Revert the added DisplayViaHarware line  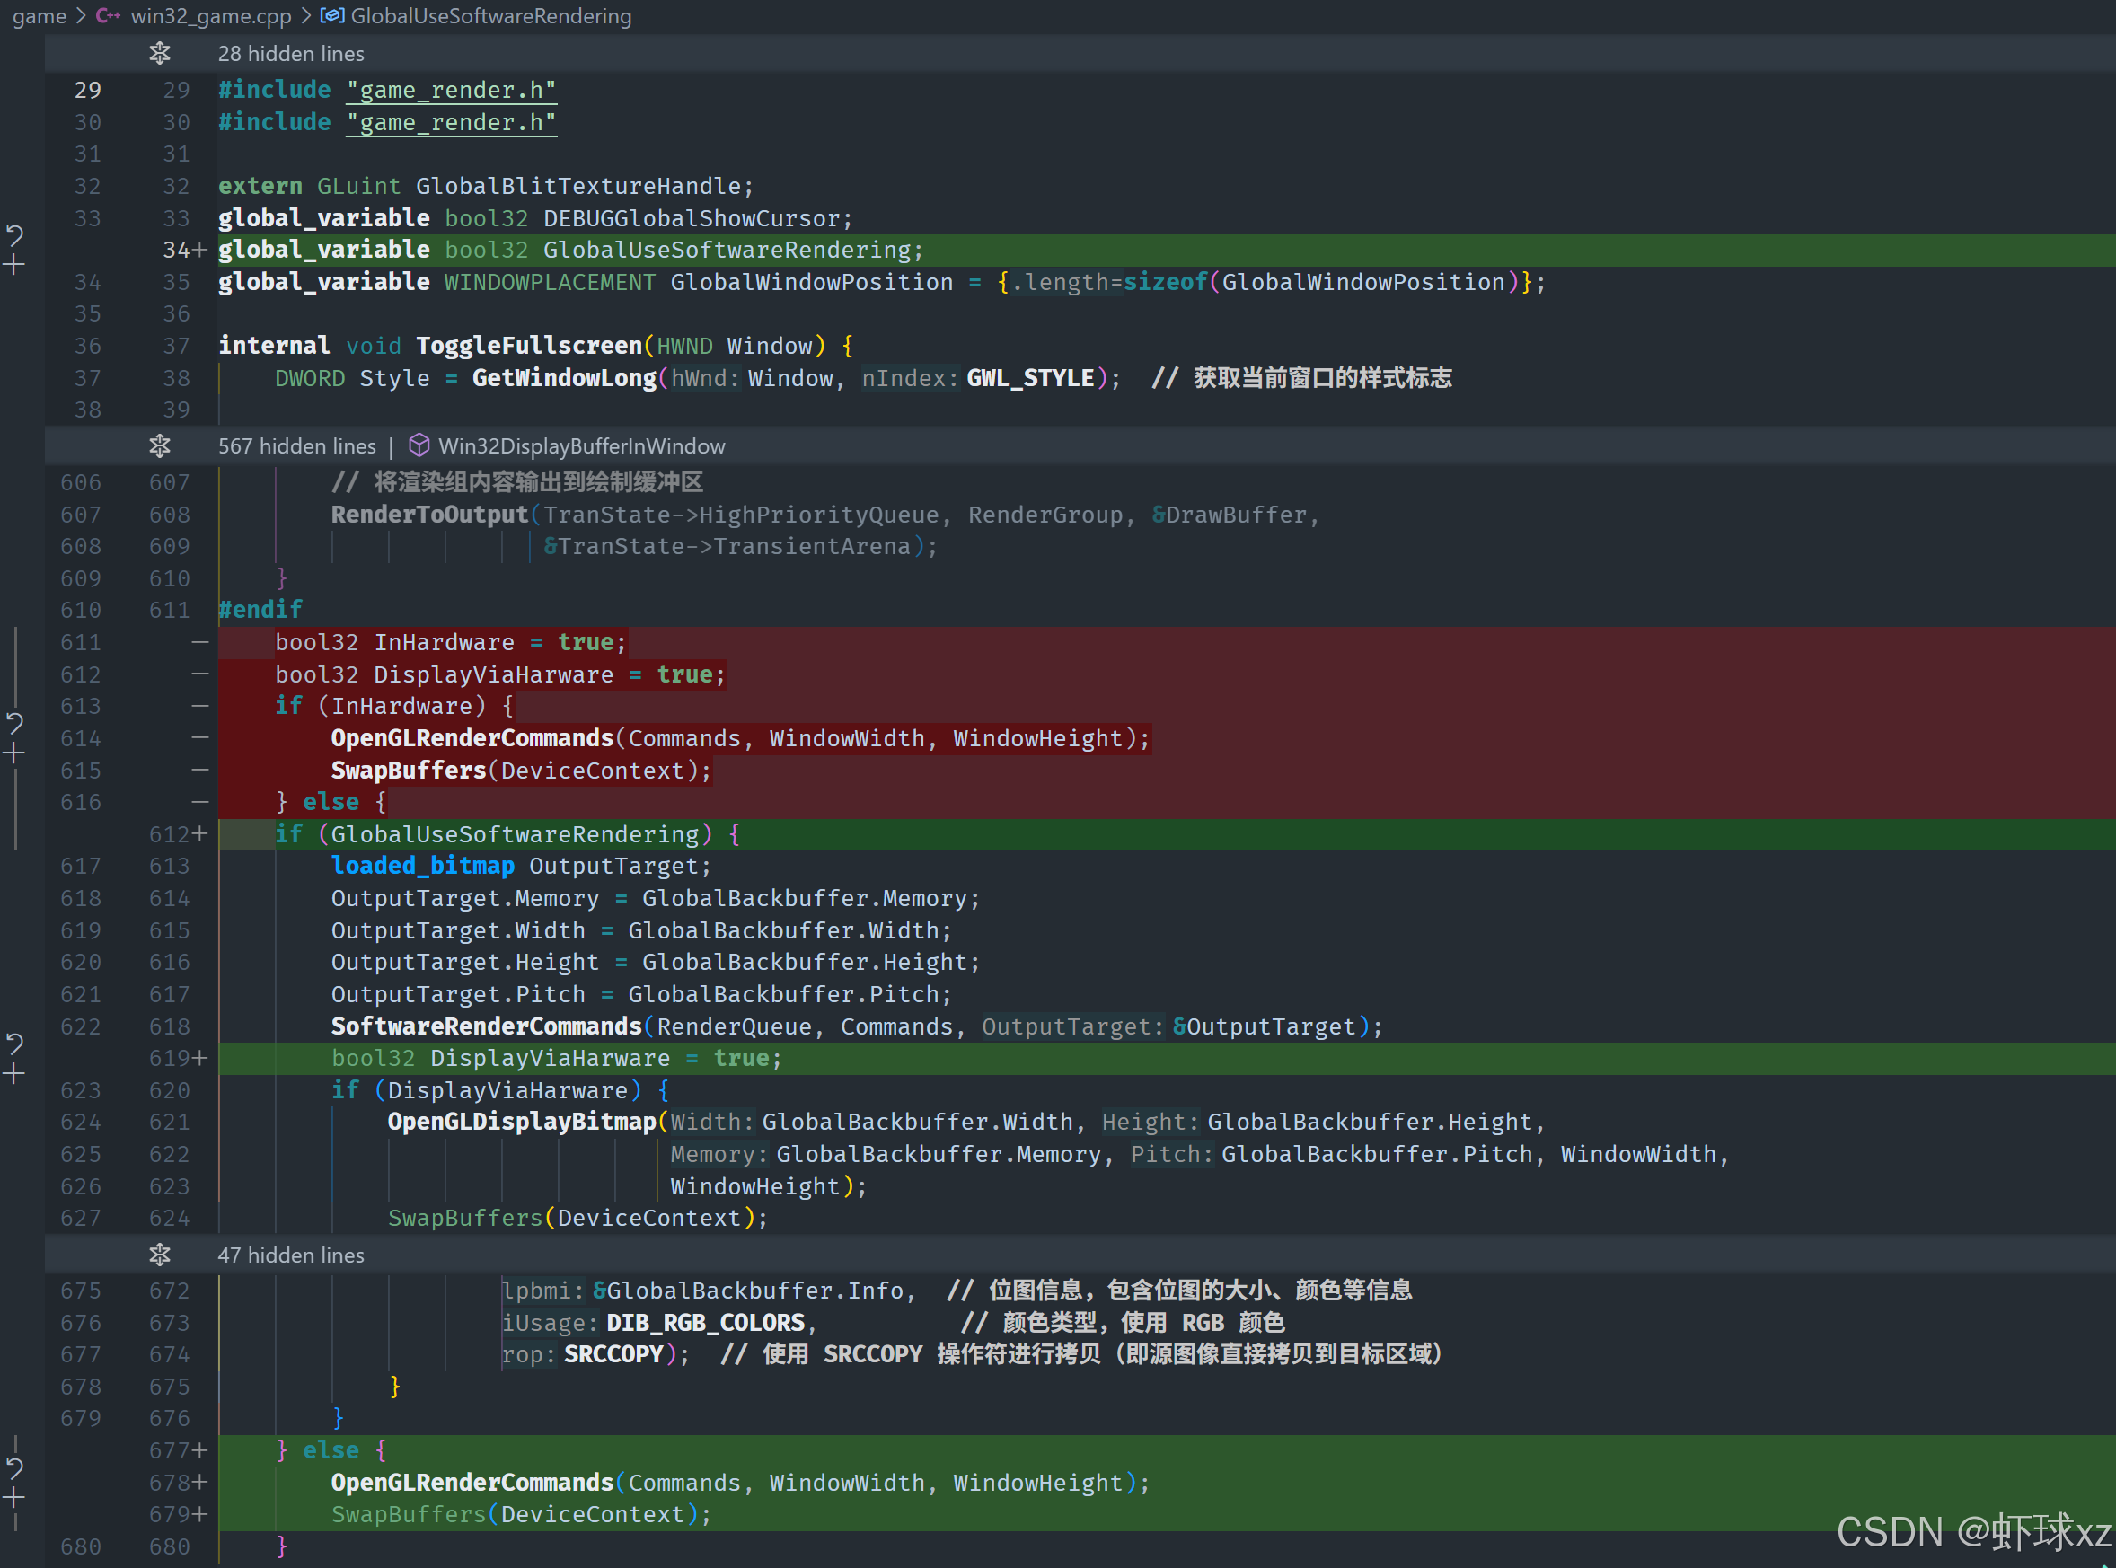(14, 1044)
